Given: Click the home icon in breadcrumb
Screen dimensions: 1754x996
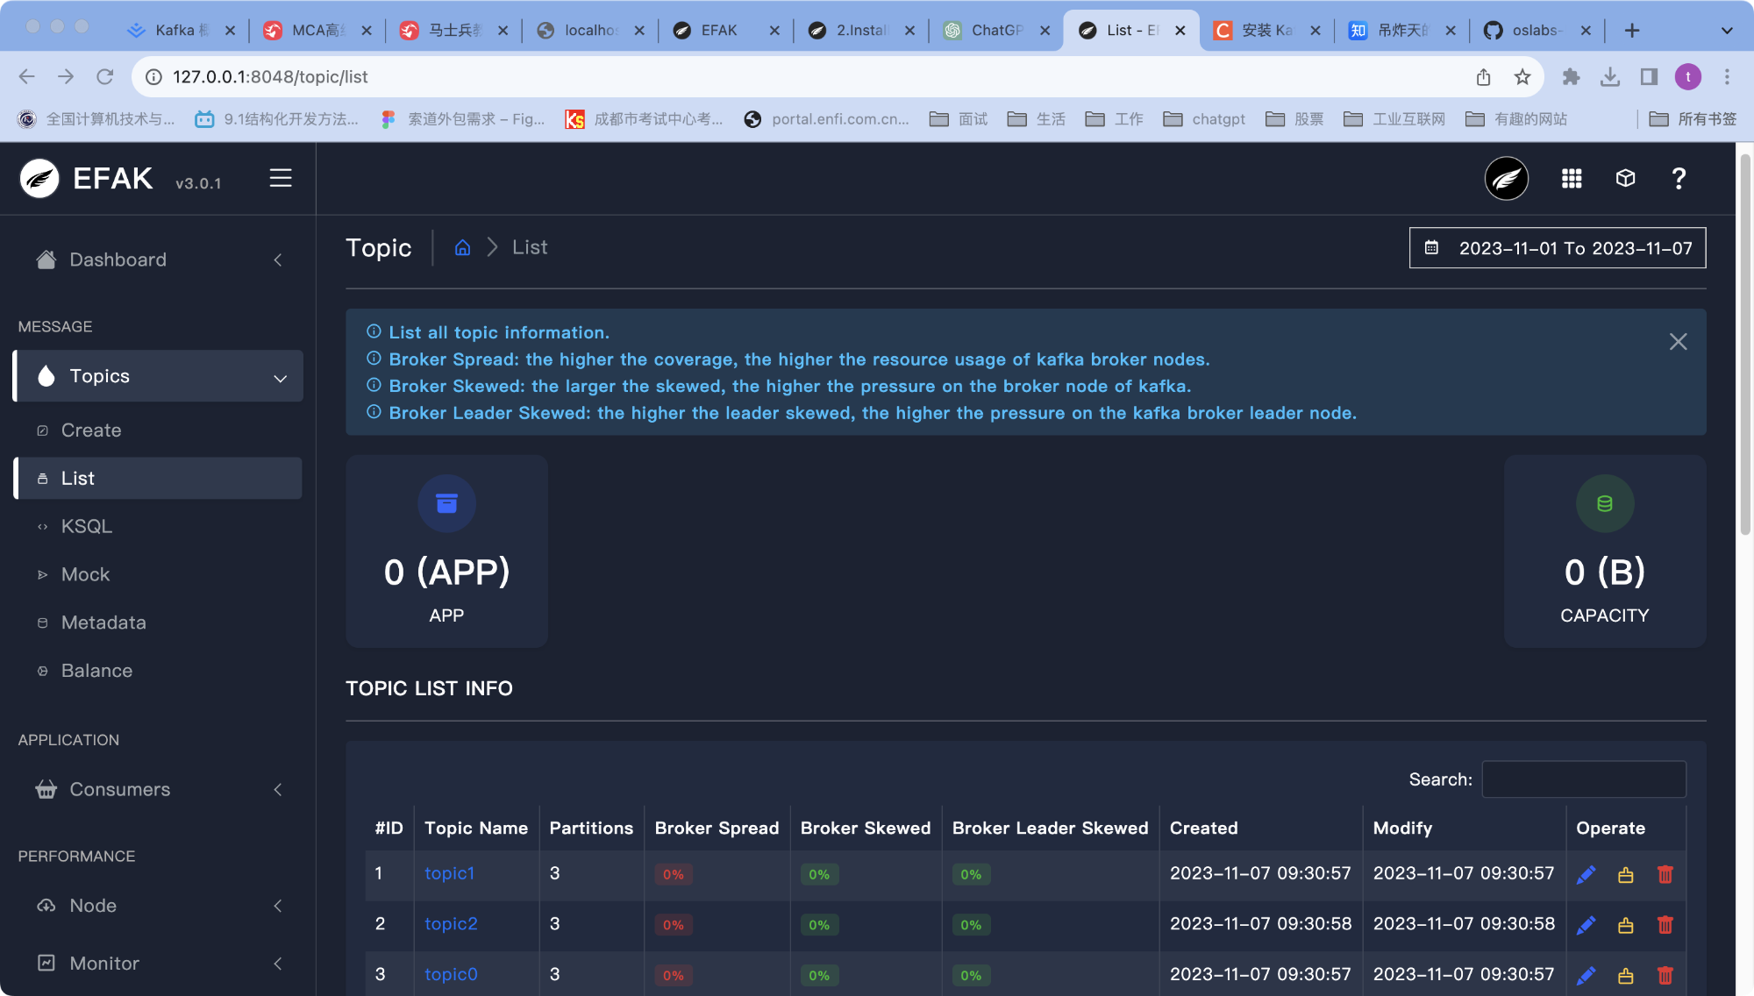Looking at the screenshot, I should 462,248.
